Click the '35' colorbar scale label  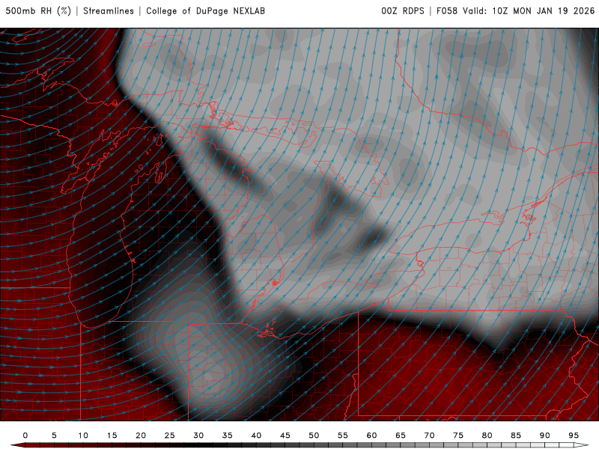click(x=228, y=436)
